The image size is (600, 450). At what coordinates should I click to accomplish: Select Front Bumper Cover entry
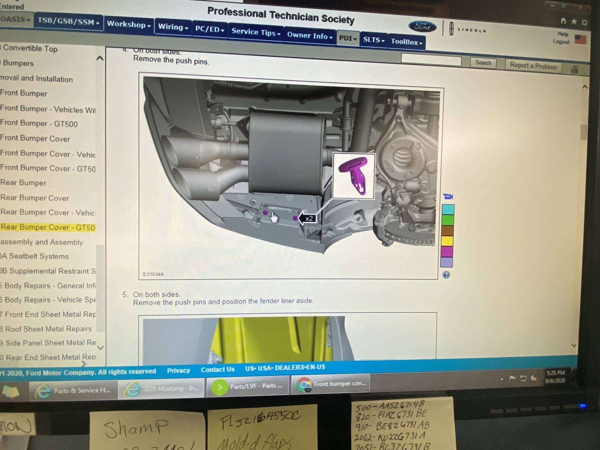pyautogui.click(x=35, y=138)
